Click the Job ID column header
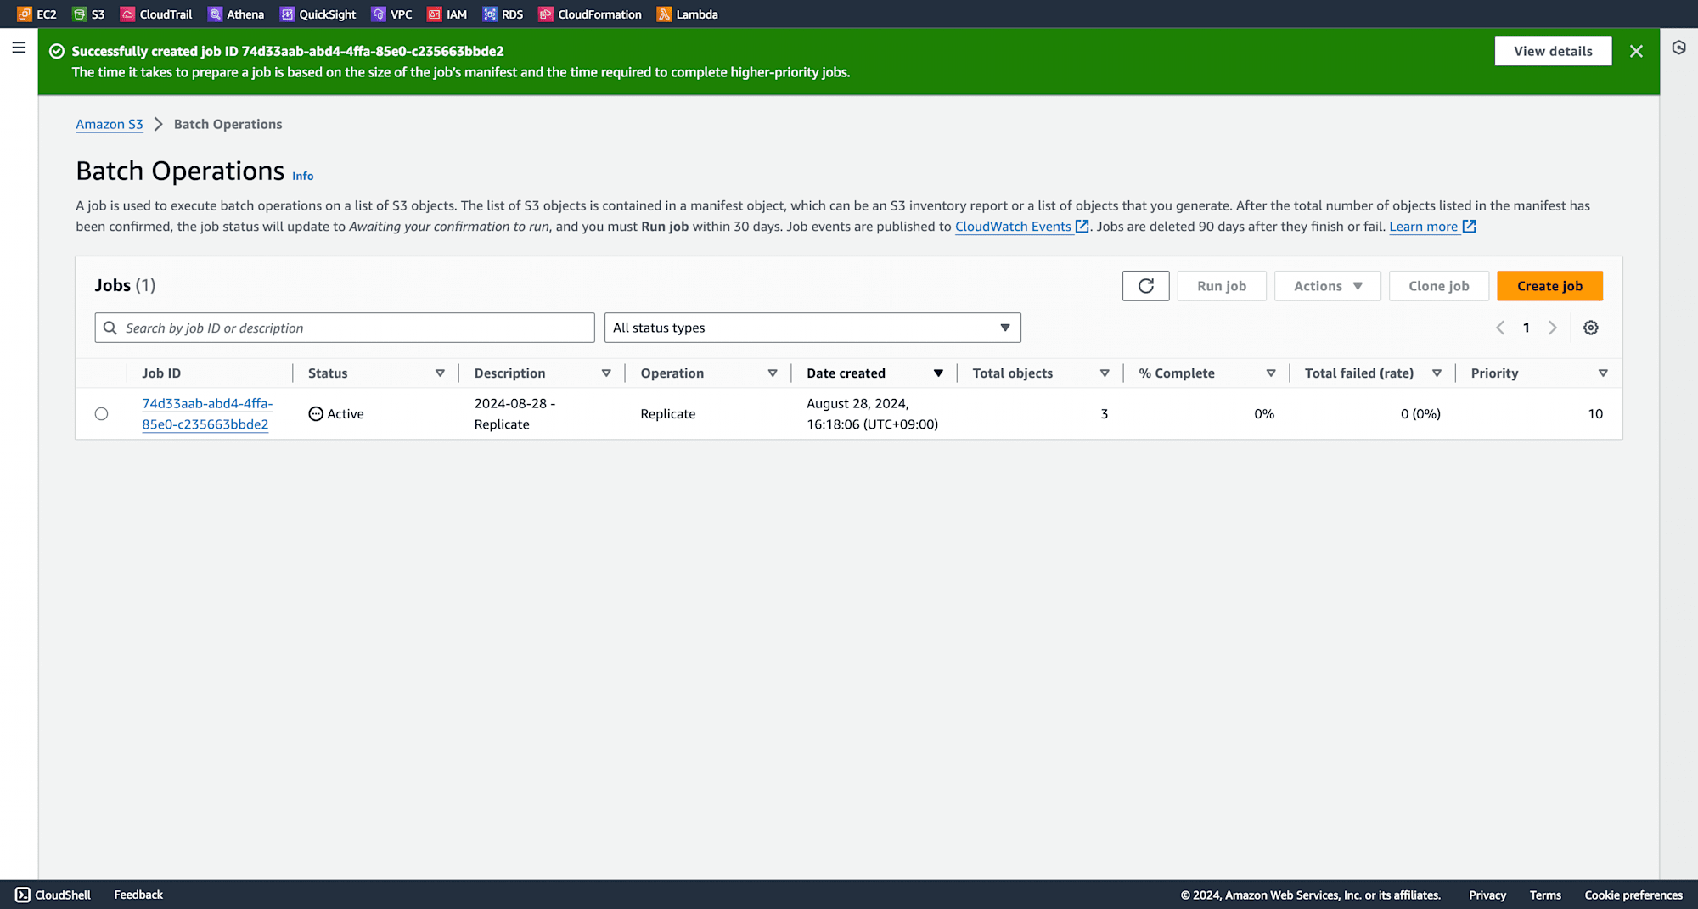The width and height of the screenshot is (1698, 909). [161, 373]
